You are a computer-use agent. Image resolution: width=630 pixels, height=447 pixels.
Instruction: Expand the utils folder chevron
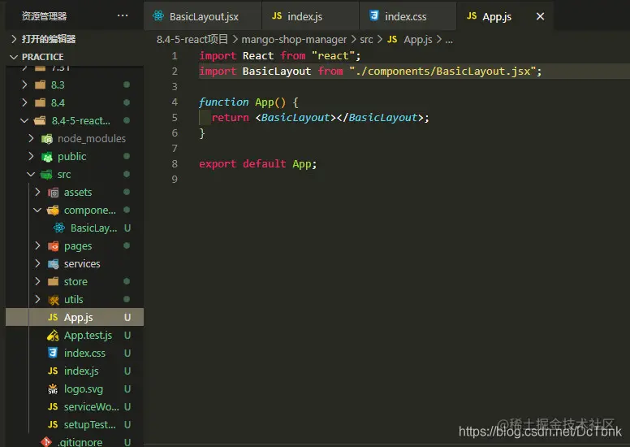pos(37,299)
